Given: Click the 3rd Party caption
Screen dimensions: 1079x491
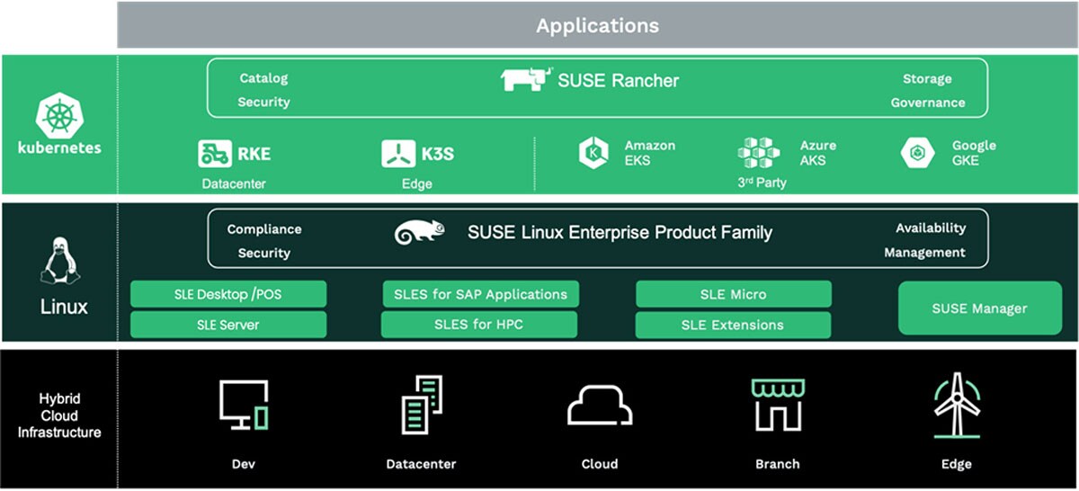Looking at the screenshot, I should 761,183.
